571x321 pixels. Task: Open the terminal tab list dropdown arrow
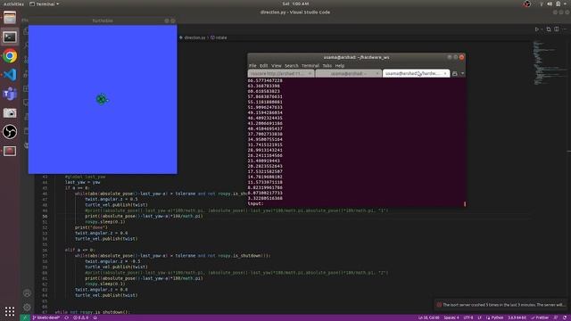click(x=462, y=73)
